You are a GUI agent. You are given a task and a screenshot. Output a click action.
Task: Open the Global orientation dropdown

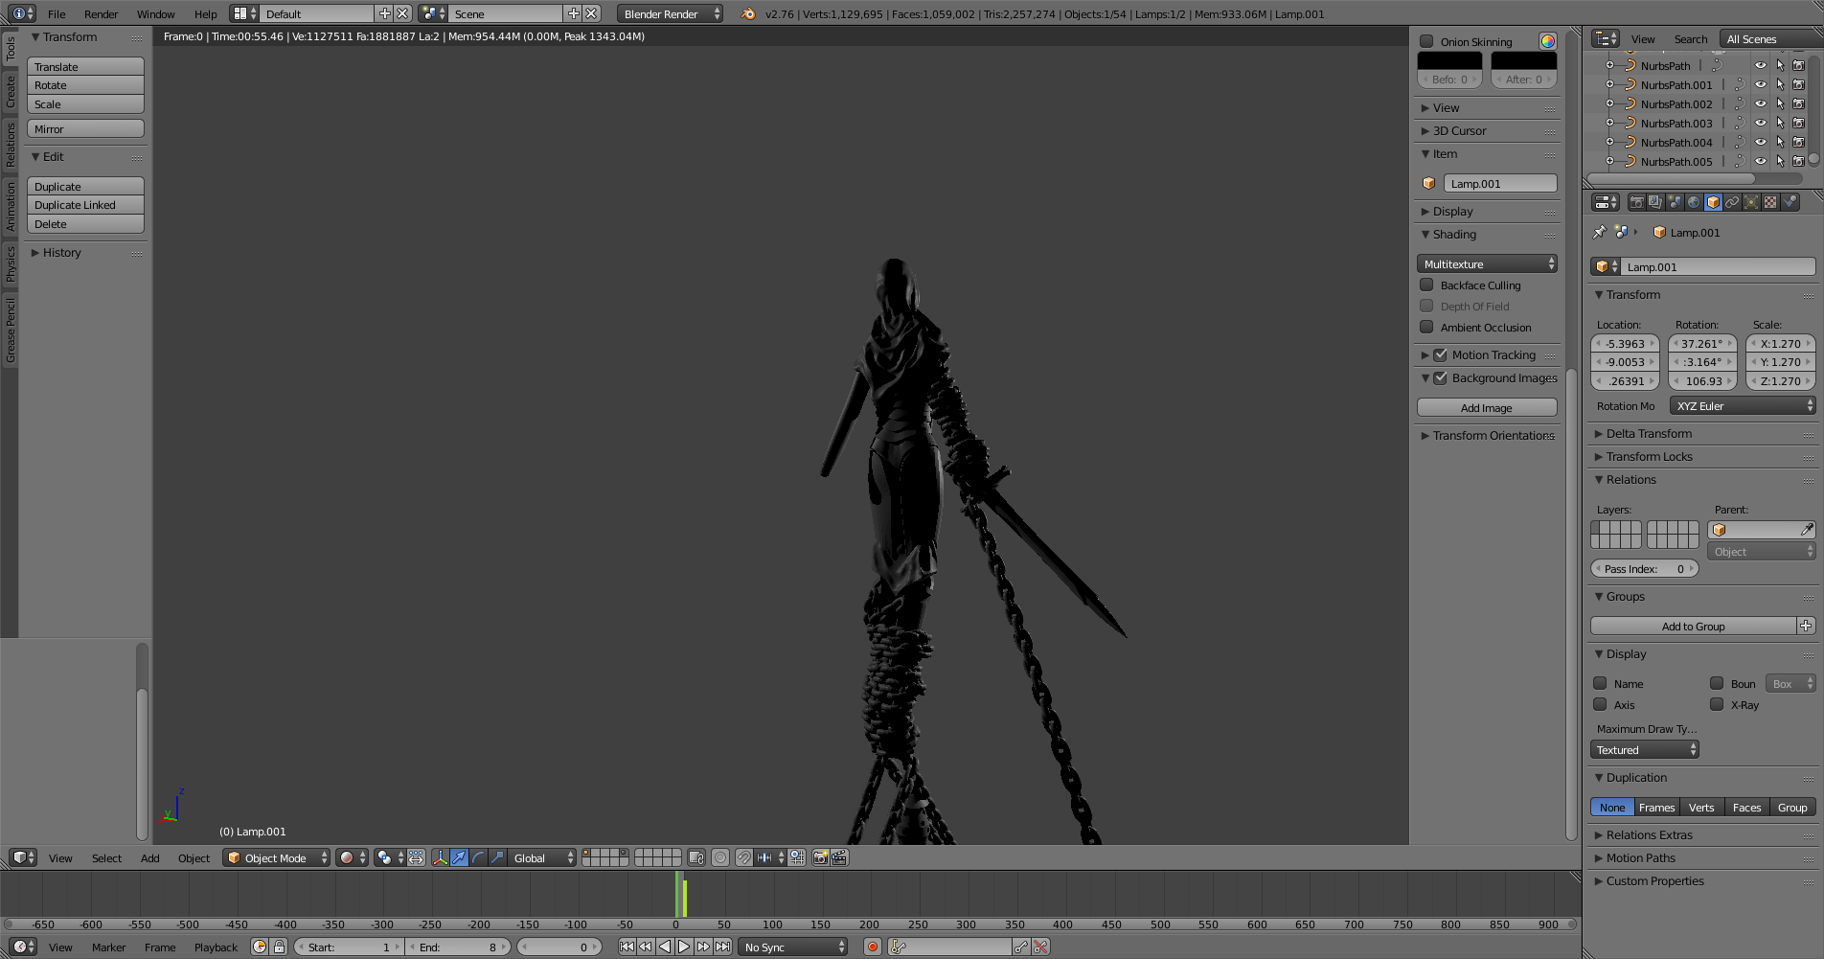(x=542, y=857)
